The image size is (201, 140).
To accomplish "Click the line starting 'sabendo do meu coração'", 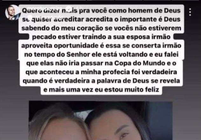I will [101, 28].
